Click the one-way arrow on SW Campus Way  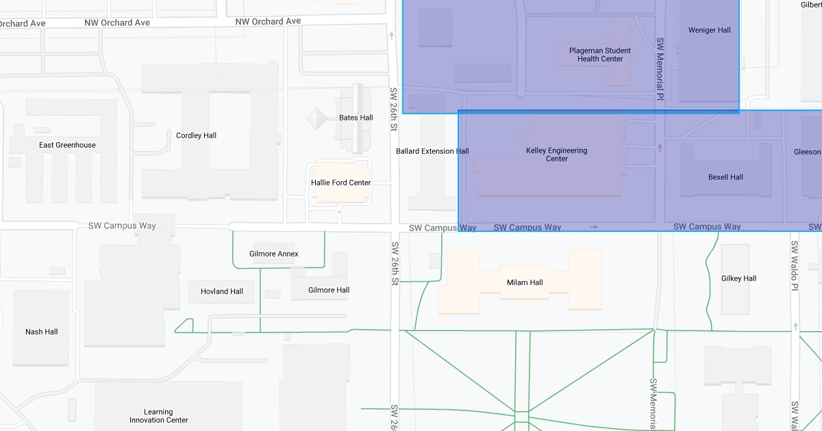[x=594, y=227]
